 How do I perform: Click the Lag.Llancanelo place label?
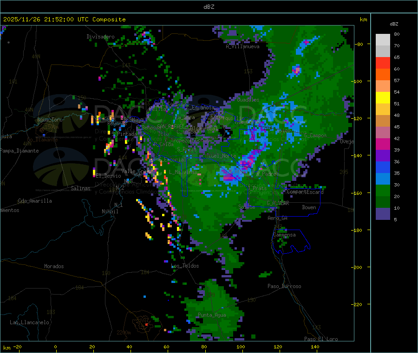click(29, 322)
